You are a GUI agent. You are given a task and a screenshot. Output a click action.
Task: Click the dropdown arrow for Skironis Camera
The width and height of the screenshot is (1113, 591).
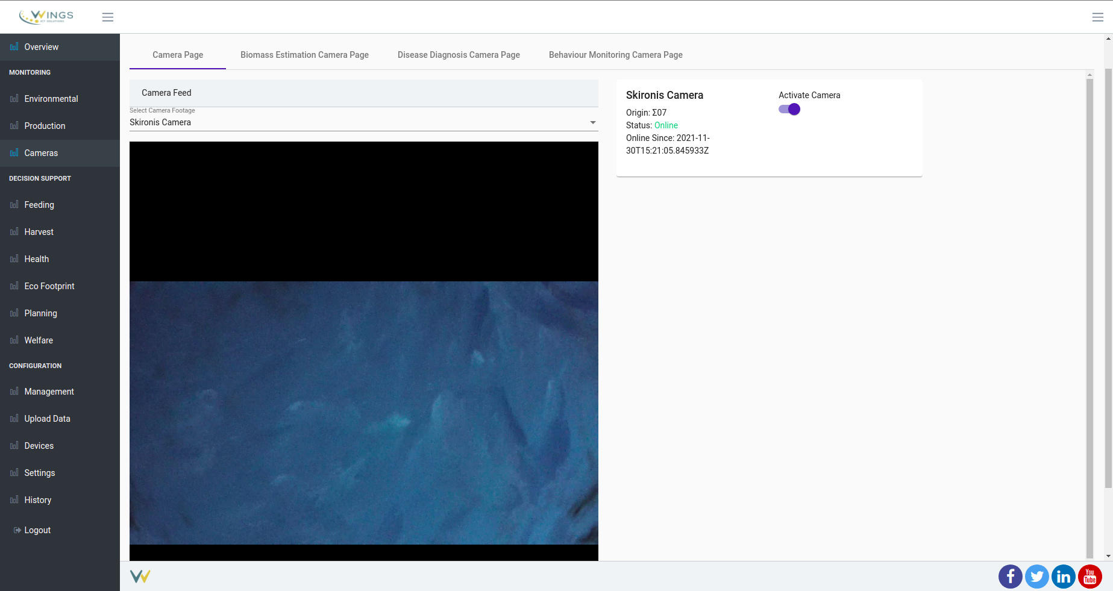coord(593,122)
